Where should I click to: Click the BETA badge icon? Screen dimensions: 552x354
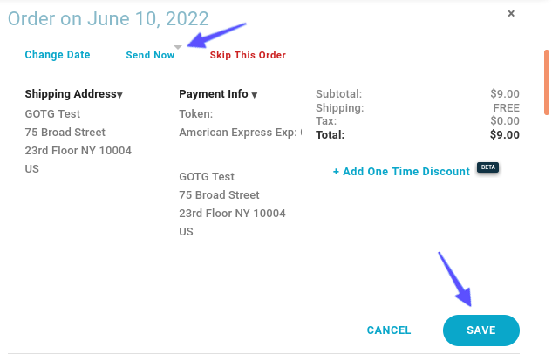(x=488, y=167)
